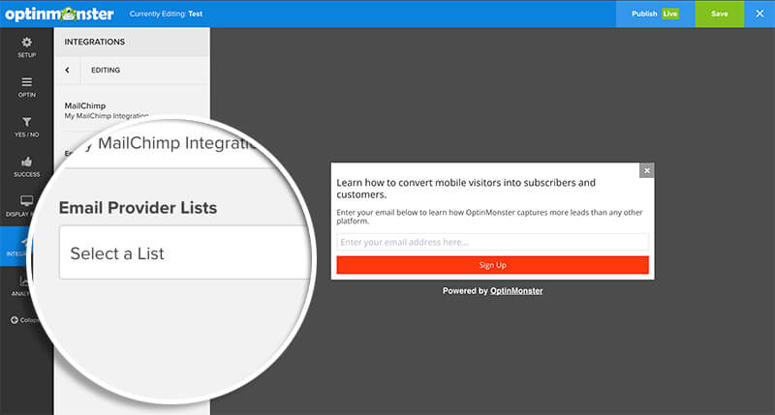Open the Select a List dropdown
The image size is (775, 415).
(185, 252)
